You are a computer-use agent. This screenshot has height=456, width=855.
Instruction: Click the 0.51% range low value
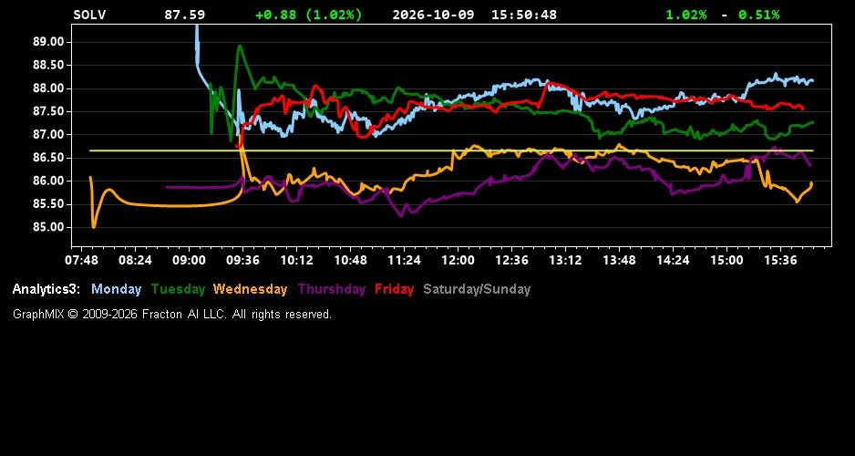point(759,15)
